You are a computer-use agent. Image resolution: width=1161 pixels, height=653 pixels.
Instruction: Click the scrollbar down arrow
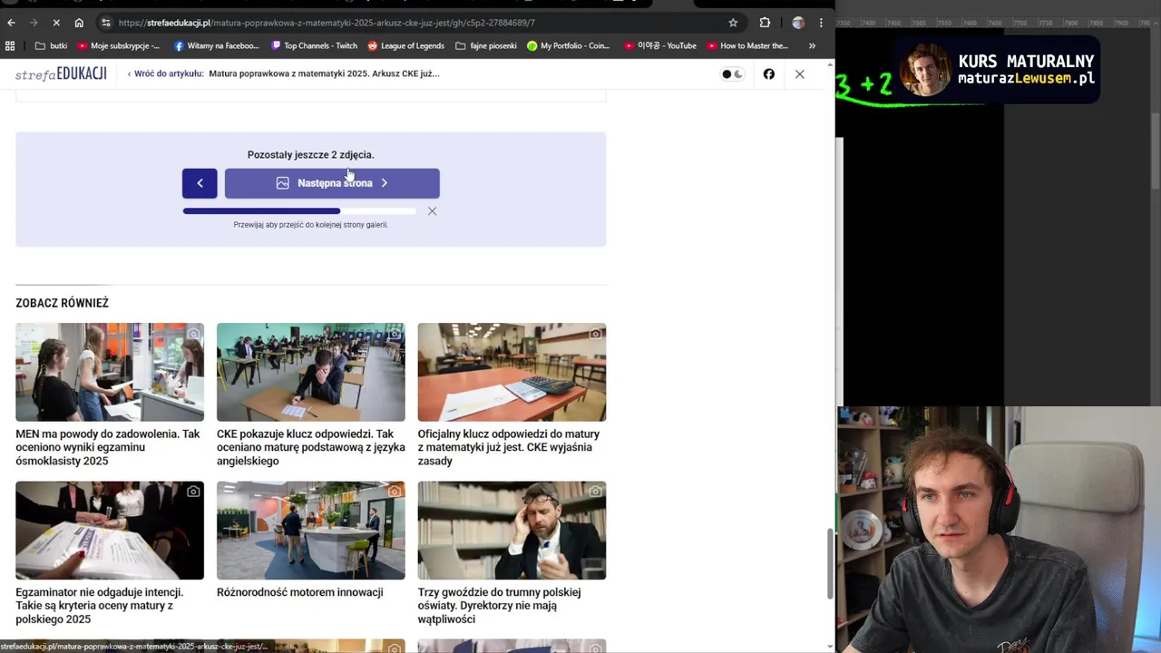coord(830,646)
